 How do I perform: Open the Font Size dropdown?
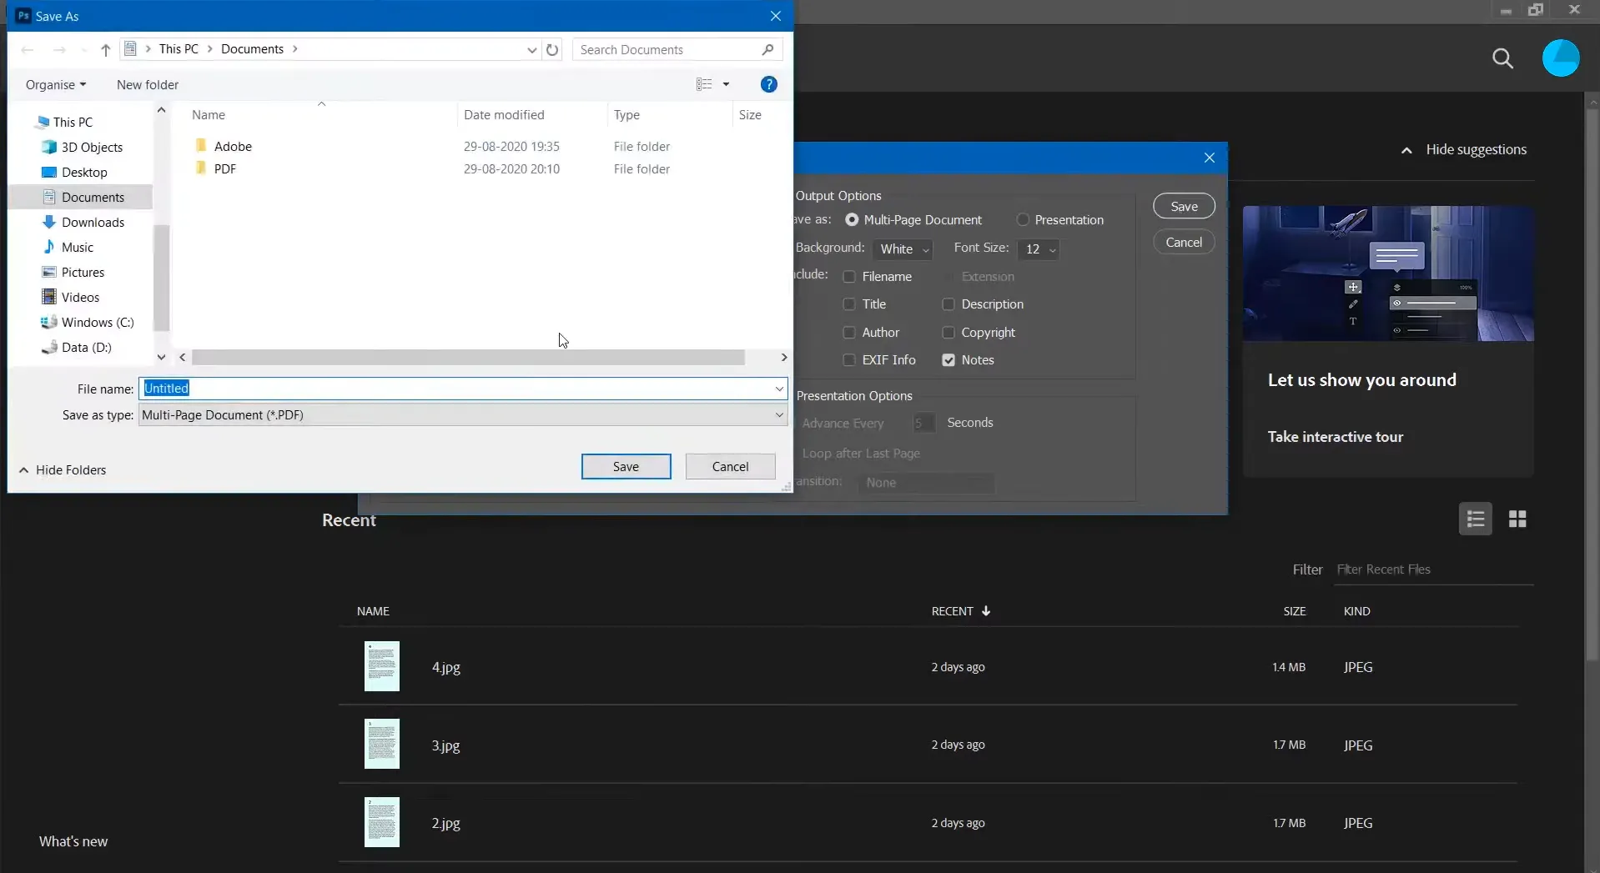click(1039, 249)
